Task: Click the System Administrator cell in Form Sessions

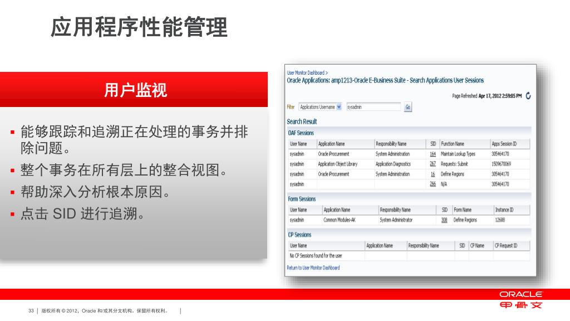Action: (x=396, y=220)
